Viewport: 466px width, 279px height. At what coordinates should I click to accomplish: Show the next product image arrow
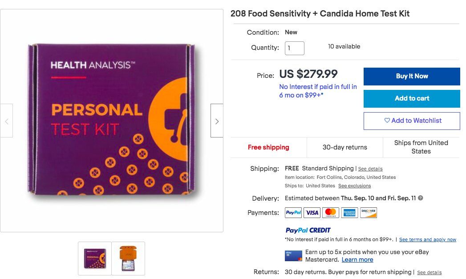point(217,121)
